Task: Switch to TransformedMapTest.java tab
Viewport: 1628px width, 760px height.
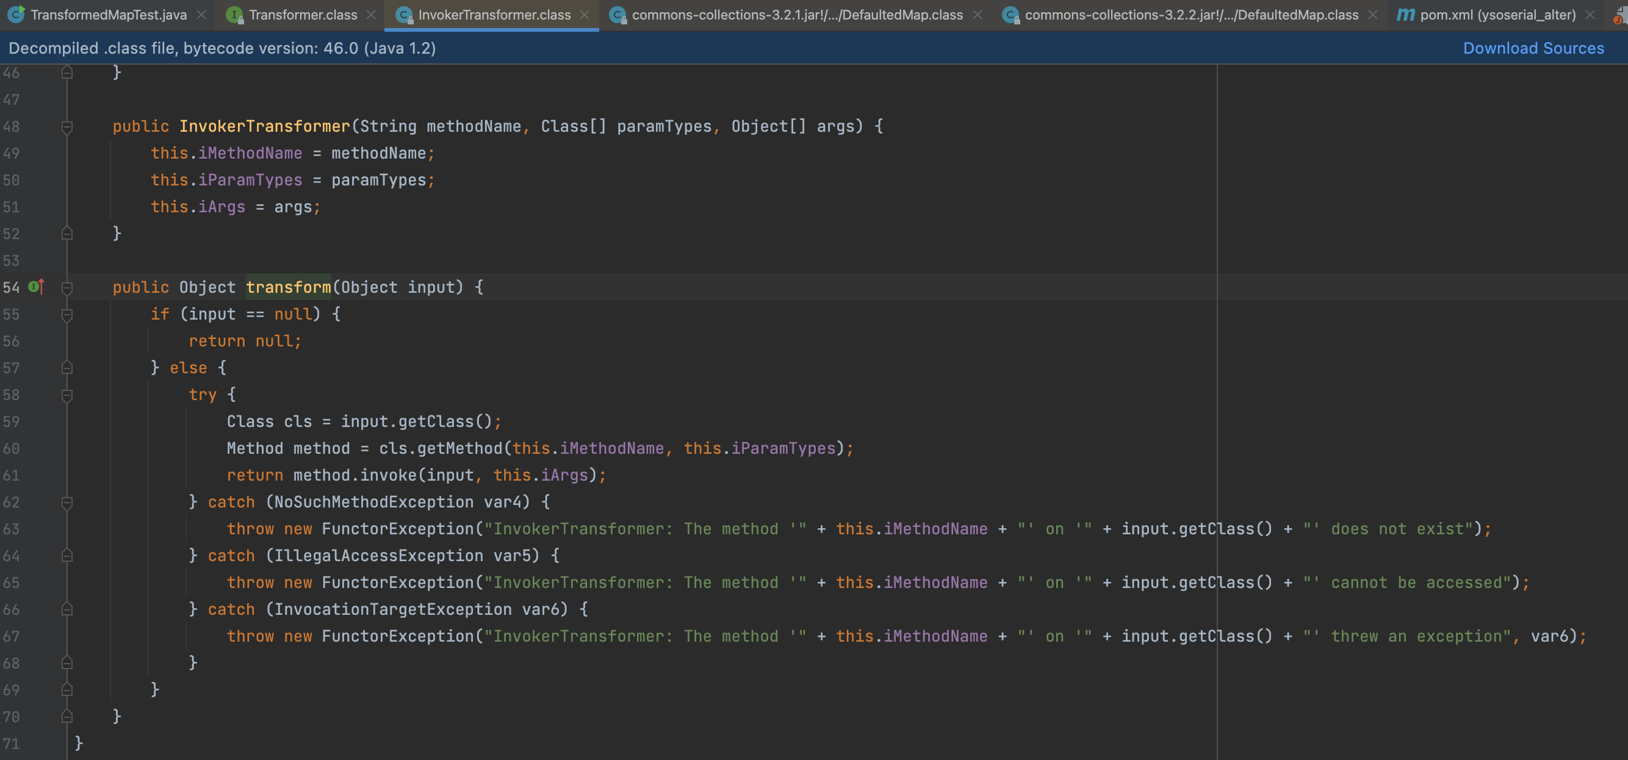Action: 108,15
